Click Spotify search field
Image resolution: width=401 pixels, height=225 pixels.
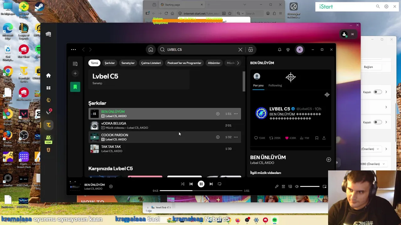point(200,50)
